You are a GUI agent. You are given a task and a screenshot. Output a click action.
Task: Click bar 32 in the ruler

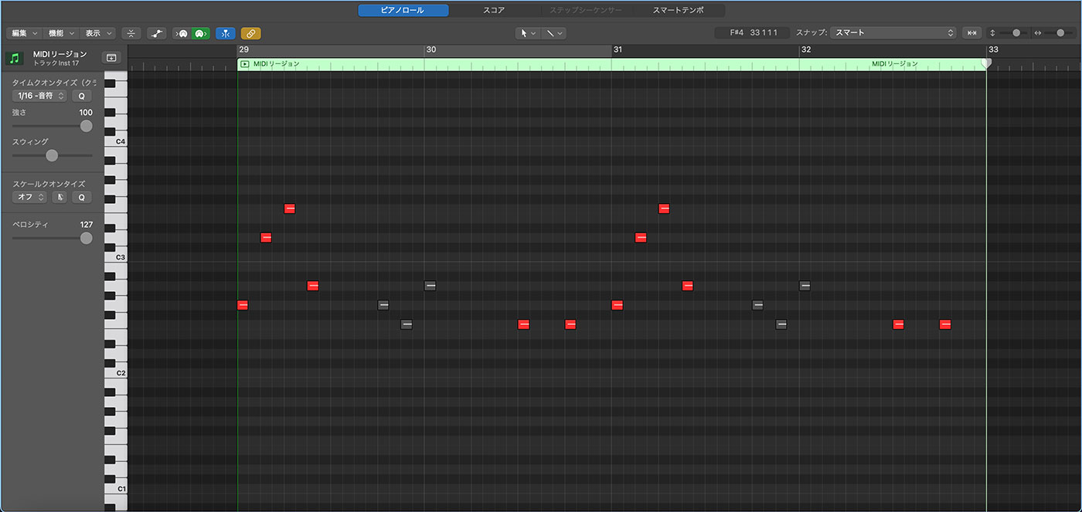point(806,49)
